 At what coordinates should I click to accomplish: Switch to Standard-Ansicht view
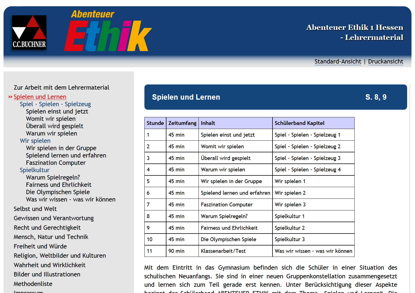pyautogui.click(x=338, y=62)
